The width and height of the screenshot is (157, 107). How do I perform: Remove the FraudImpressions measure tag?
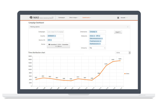click(100, 41)
